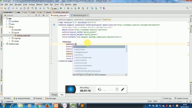Open the Refactor menu

coord(39,4)
